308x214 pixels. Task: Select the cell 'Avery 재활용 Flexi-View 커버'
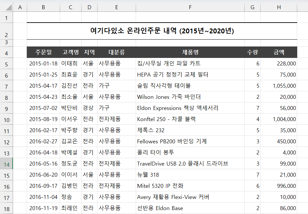point(190,197)
